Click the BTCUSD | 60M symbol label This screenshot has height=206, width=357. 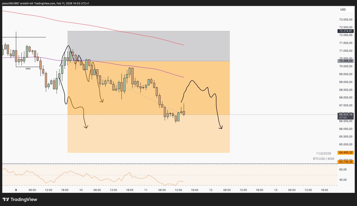[323, 159]
